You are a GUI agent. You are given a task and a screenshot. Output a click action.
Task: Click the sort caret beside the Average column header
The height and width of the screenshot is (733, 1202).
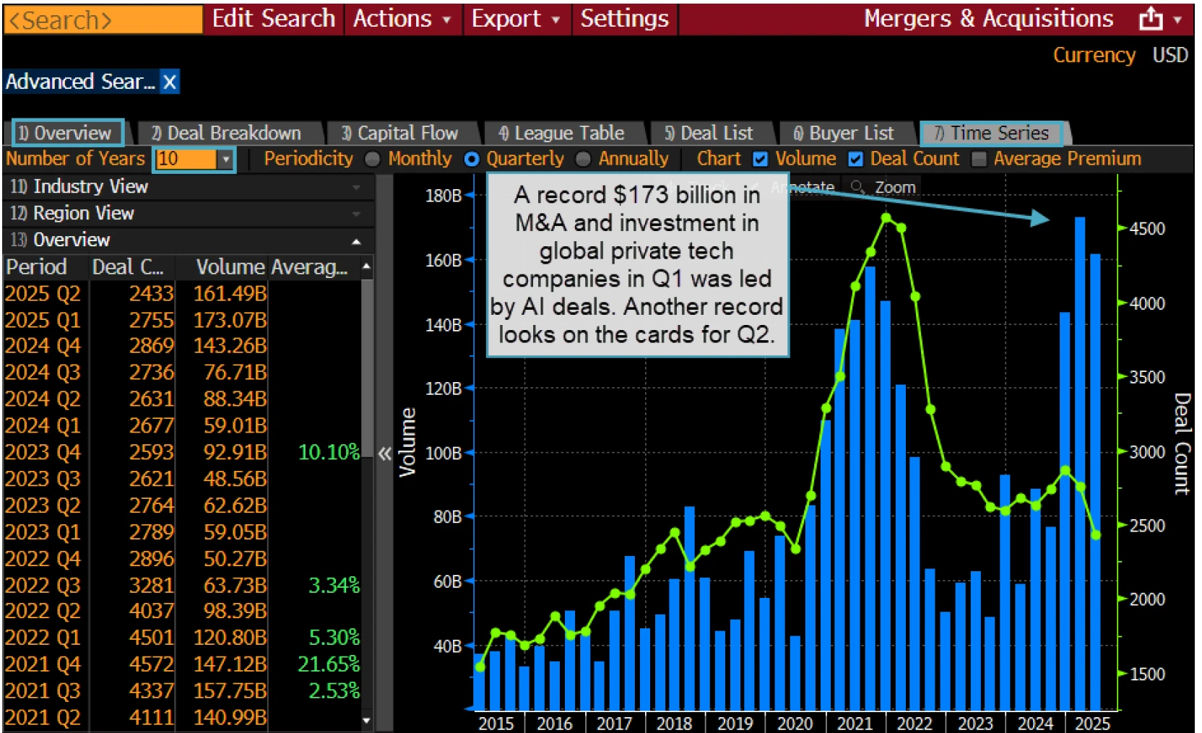tap(366, 266)
